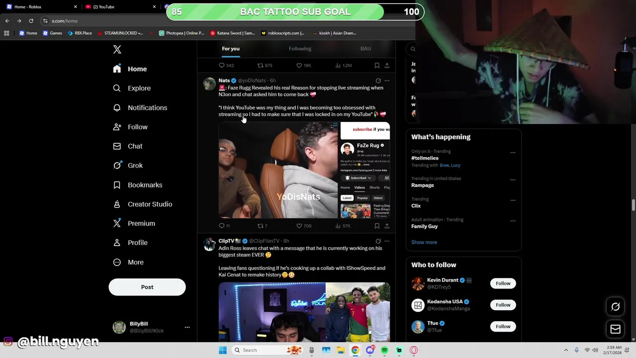Switch to the BAU tab
636x358 pixels.
tap(366, 49)
